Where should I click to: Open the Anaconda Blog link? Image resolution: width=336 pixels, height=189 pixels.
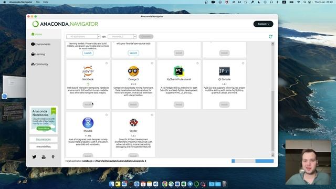(44, 146)
